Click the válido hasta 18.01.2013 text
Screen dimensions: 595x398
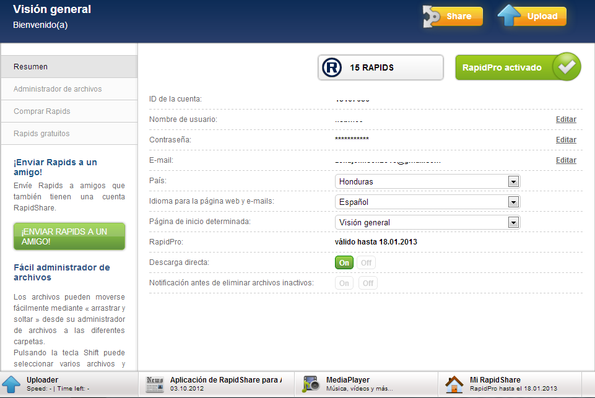[x=376, y=242]
